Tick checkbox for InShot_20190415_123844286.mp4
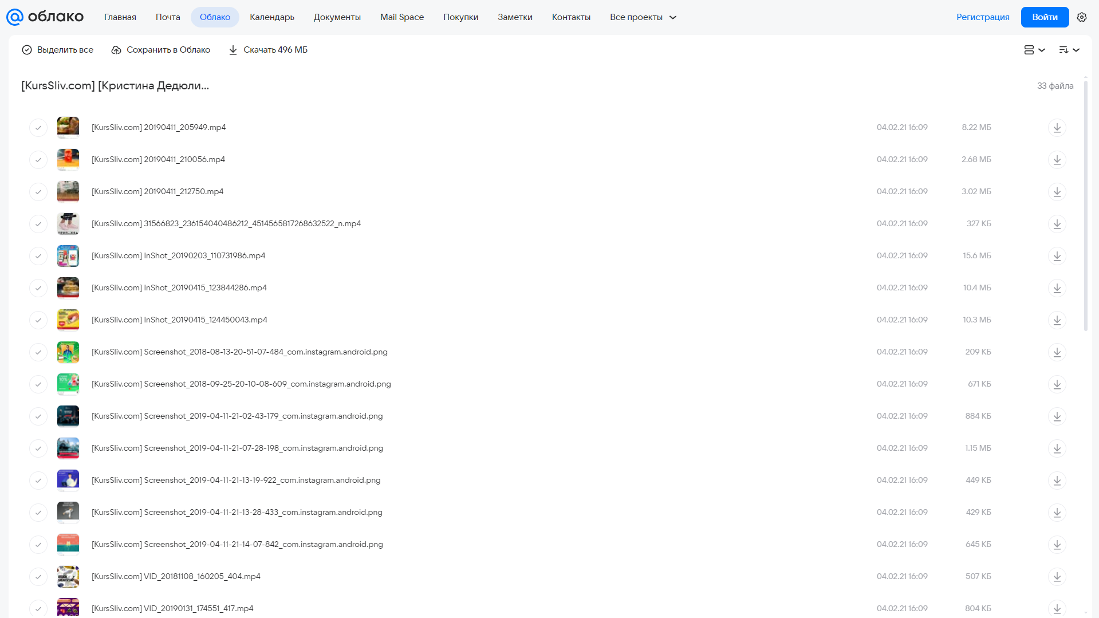The image size is (1099, 618). (38, 288)
